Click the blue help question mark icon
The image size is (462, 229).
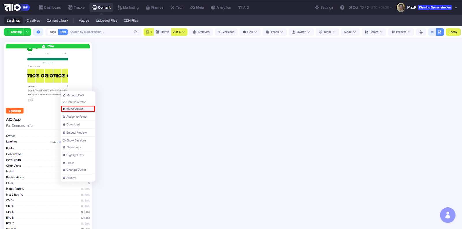coord(38,32)
